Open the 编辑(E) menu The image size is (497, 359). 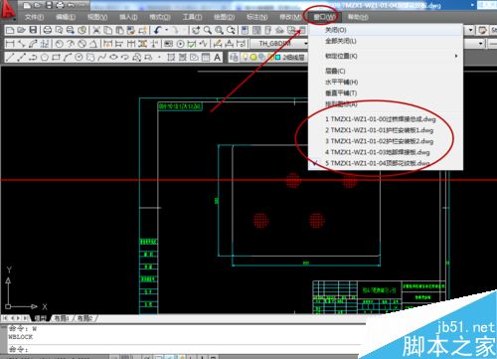[x=66, y=17]
